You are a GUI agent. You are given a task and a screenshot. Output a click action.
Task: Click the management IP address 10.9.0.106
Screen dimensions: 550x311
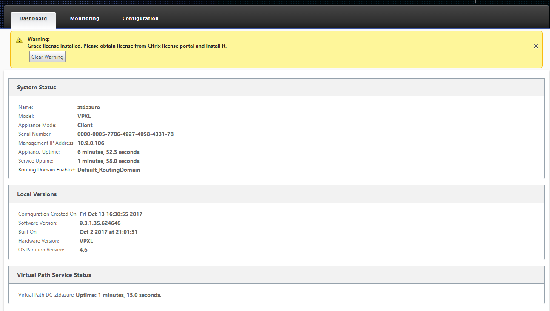coord(91,143)
